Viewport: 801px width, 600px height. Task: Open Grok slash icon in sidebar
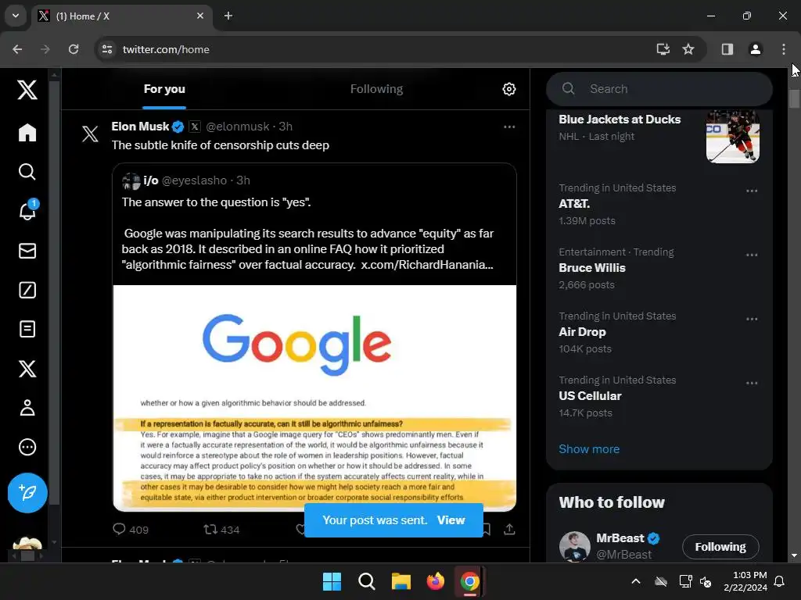(x=27, y=290)
